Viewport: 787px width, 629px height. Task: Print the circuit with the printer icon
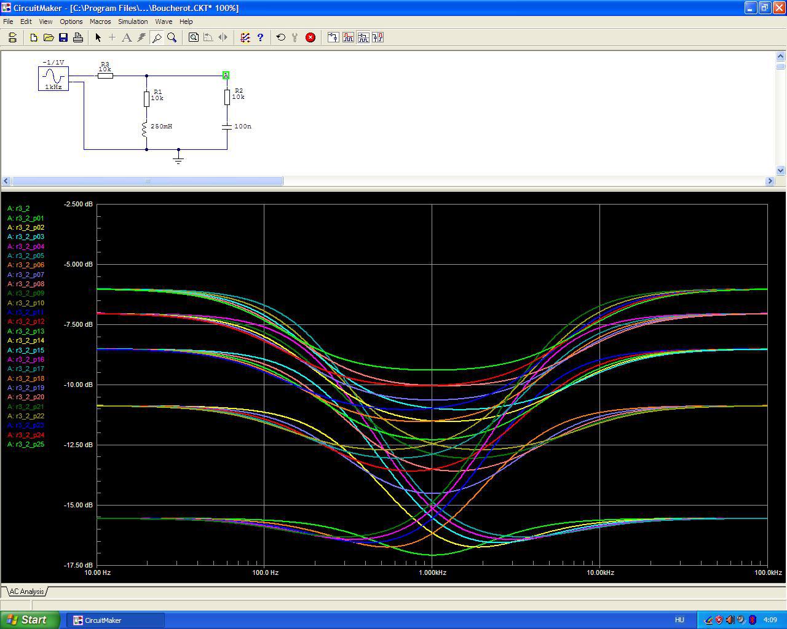click(78, 37)
